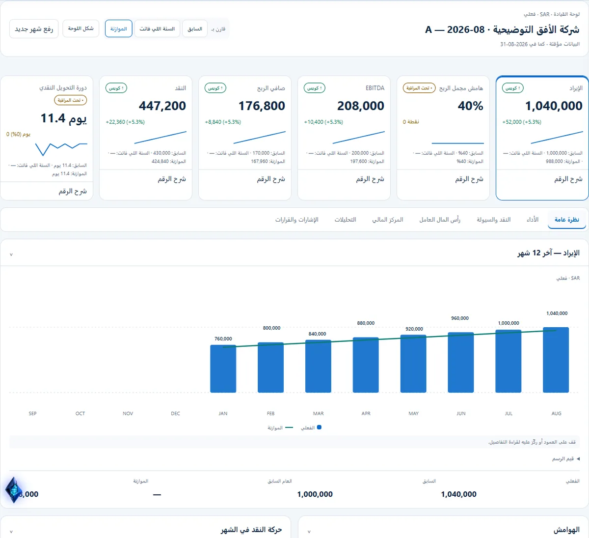Open شرح الرقم in the النقد card
589x538 pixels.
(x=172, y=179)
